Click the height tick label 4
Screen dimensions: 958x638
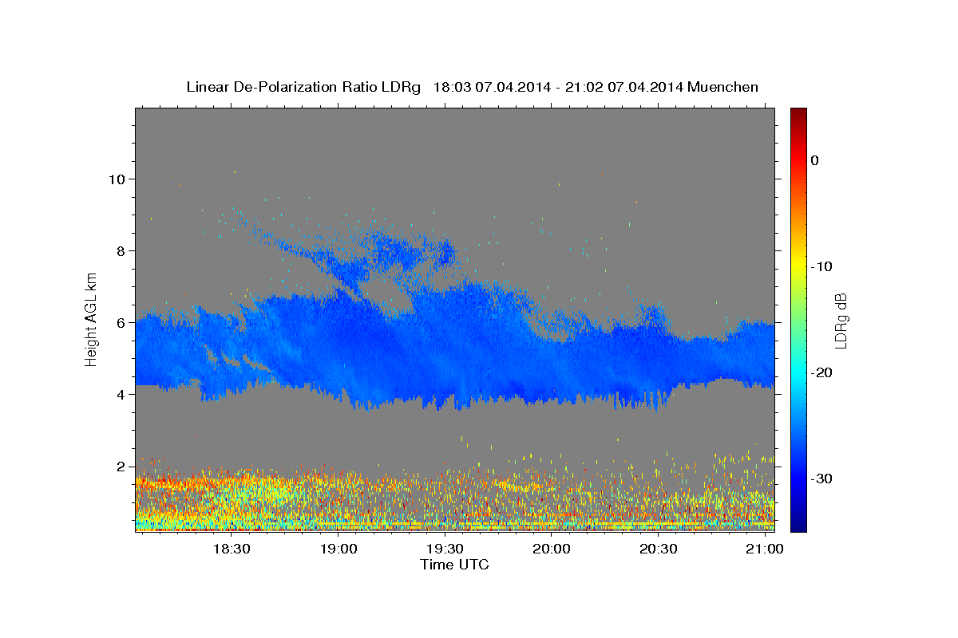(123, 394)
